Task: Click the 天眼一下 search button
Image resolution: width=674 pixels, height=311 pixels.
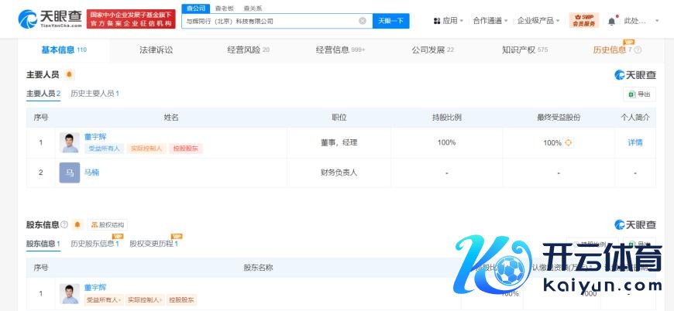Action: click(390, 21)
